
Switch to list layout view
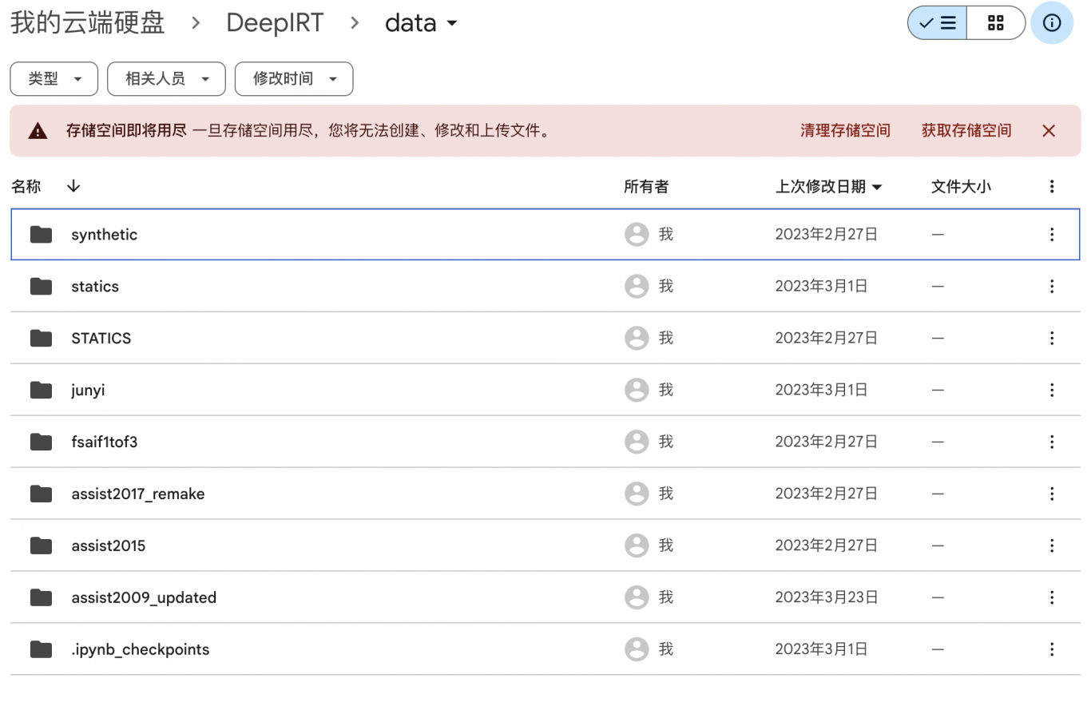coord(938,23)
